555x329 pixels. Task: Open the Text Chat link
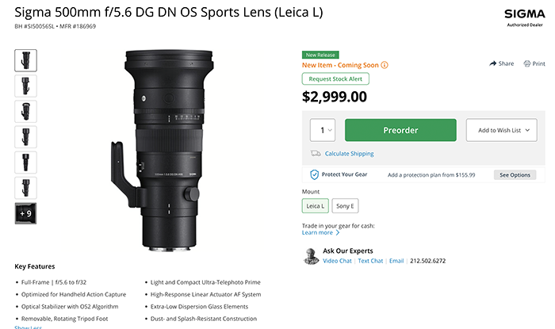370,261
